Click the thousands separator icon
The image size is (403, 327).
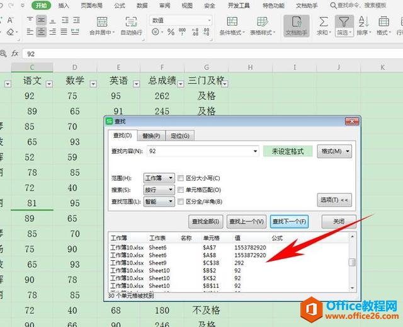183,32
